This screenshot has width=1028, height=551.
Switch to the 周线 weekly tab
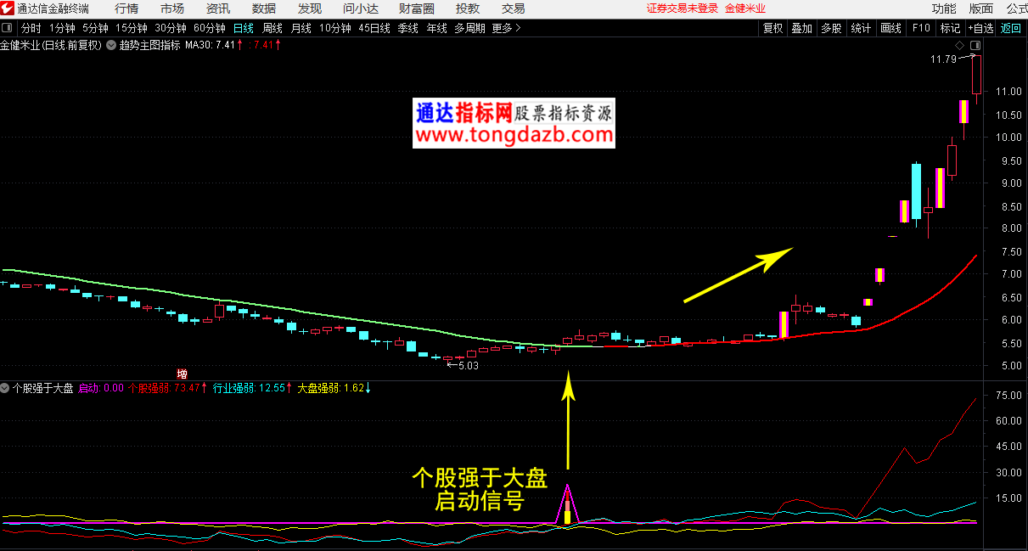[272, 28]
